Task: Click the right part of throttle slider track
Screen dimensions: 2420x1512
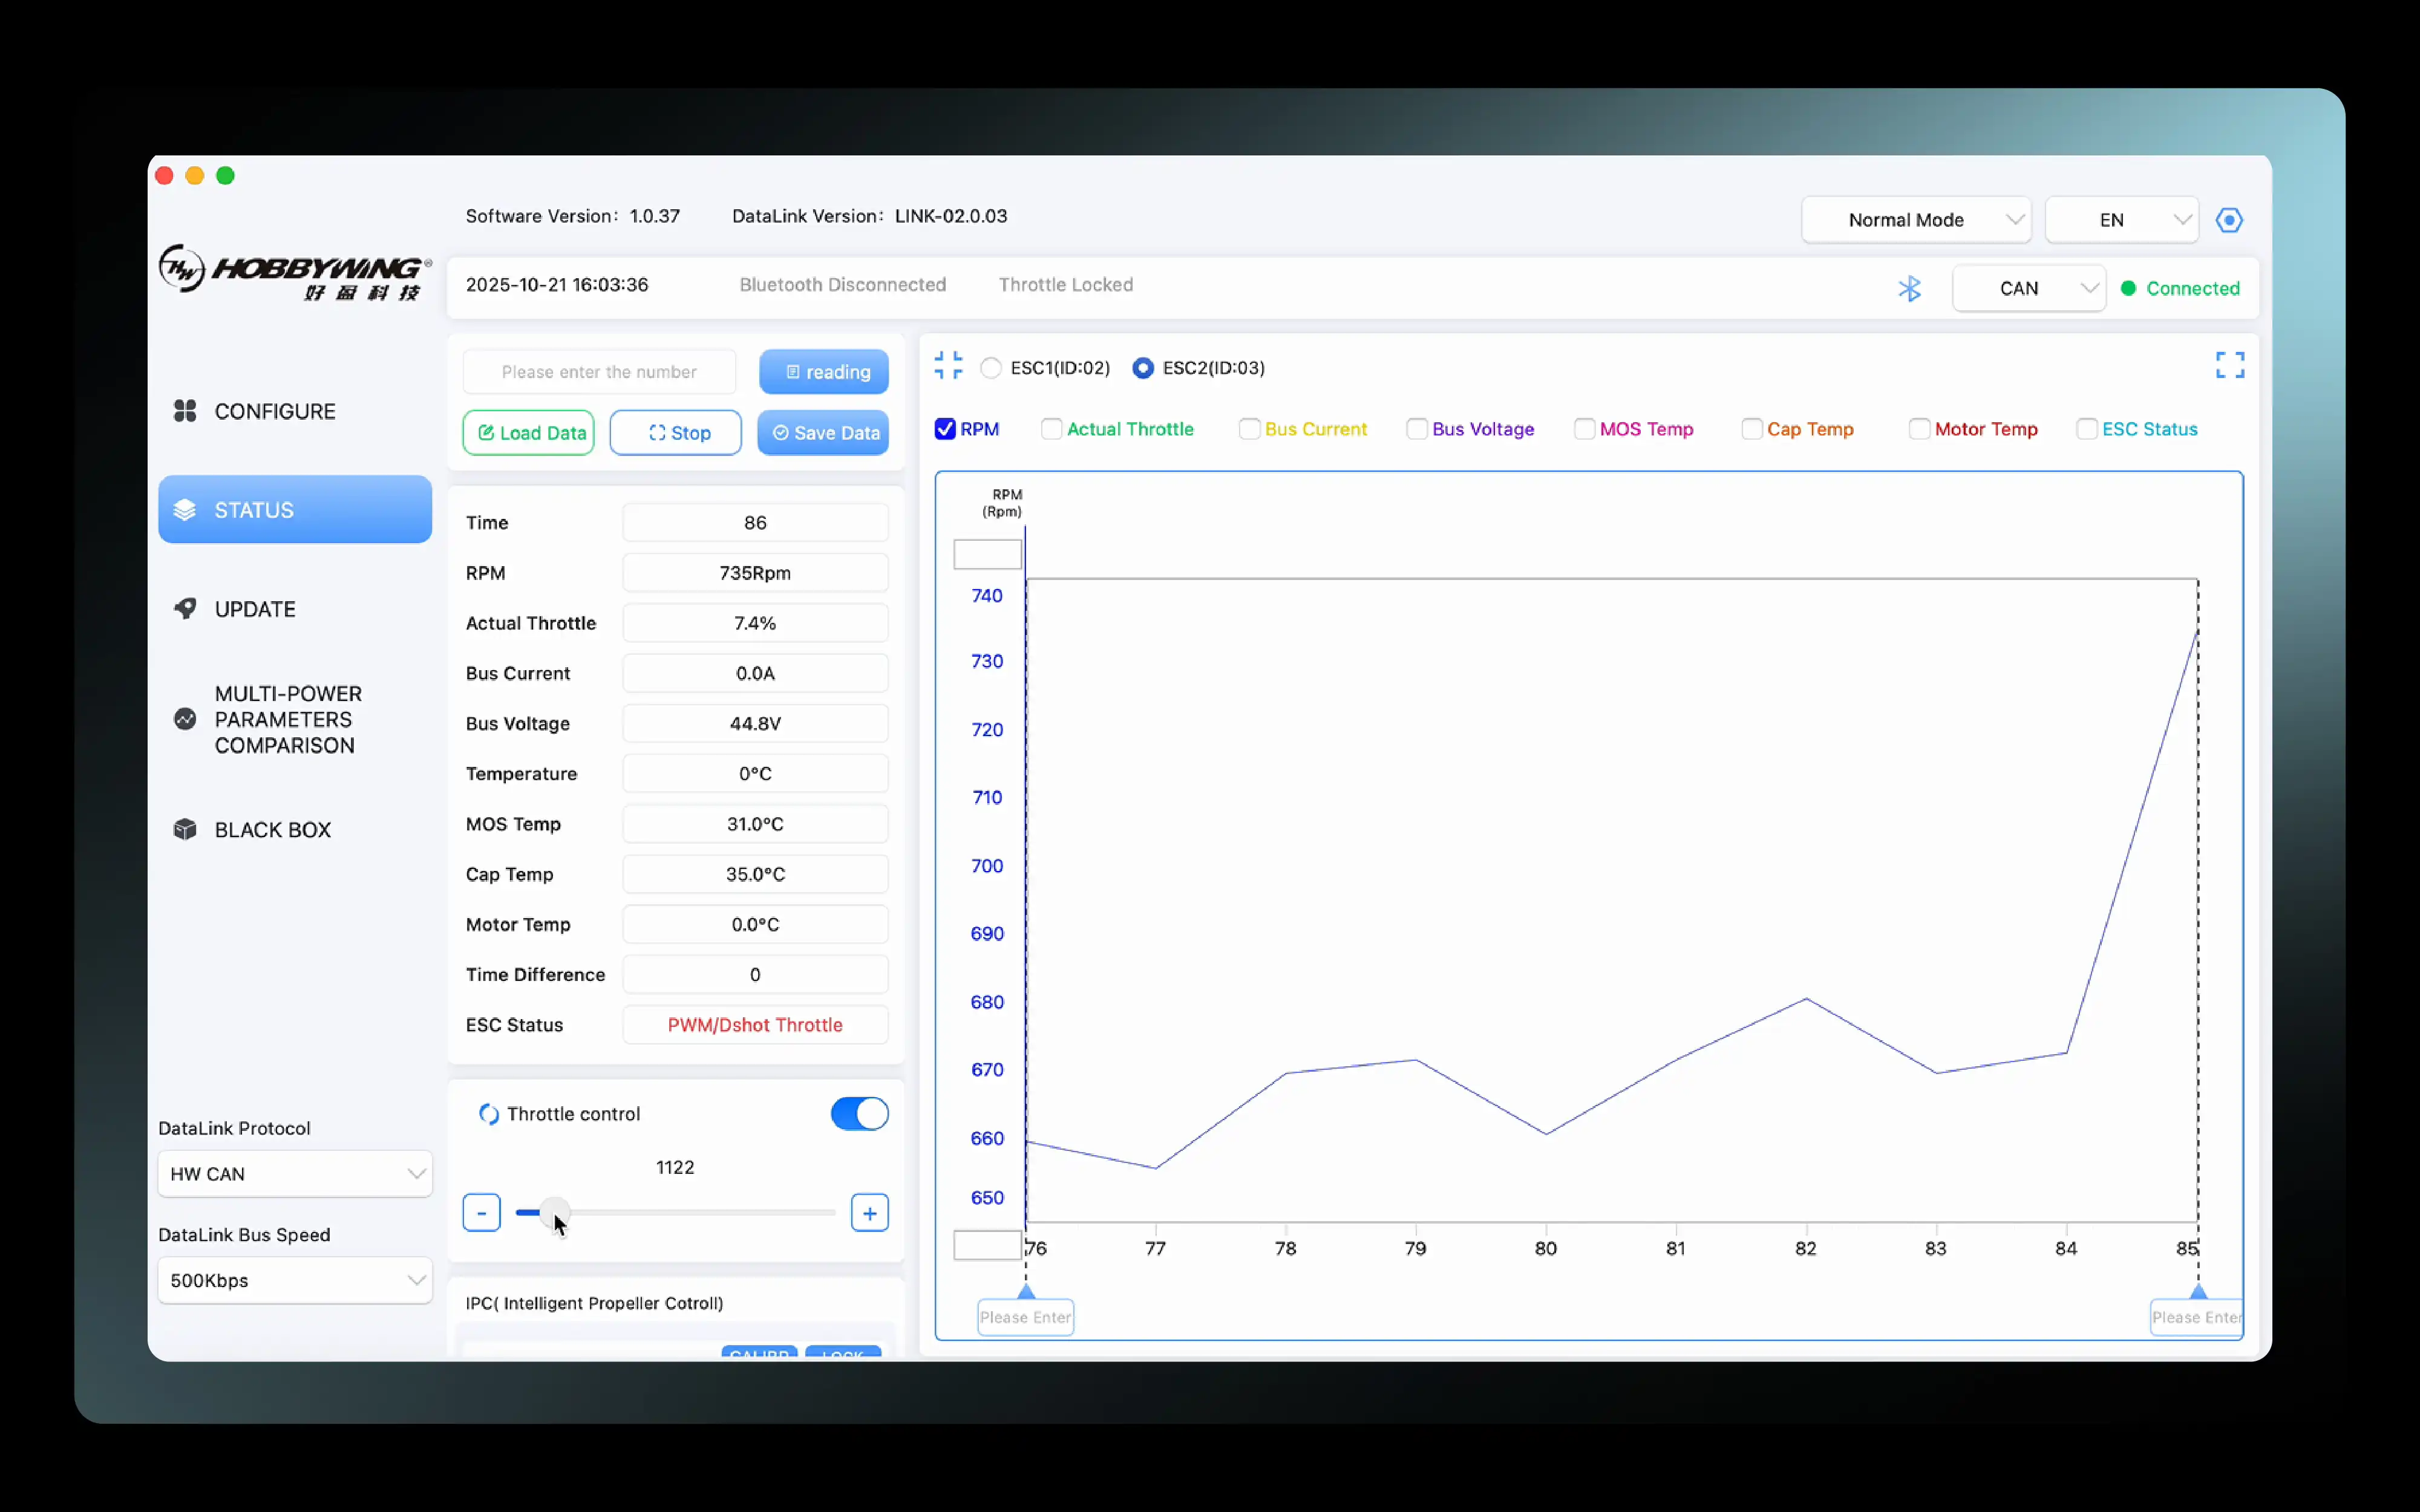Action: coord(760,1213)
